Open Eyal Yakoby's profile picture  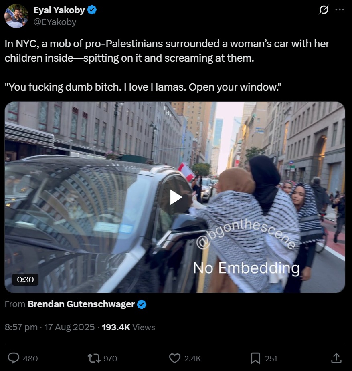(16, 16)
